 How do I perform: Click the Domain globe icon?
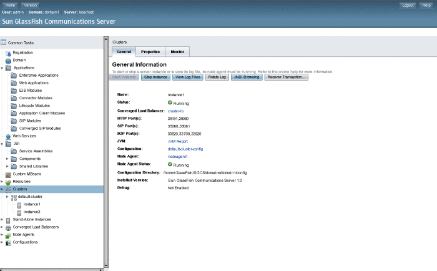click(8, 61)
